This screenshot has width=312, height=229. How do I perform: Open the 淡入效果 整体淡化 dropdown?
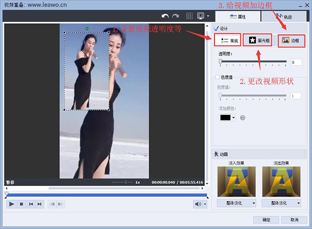click(236, 203)
